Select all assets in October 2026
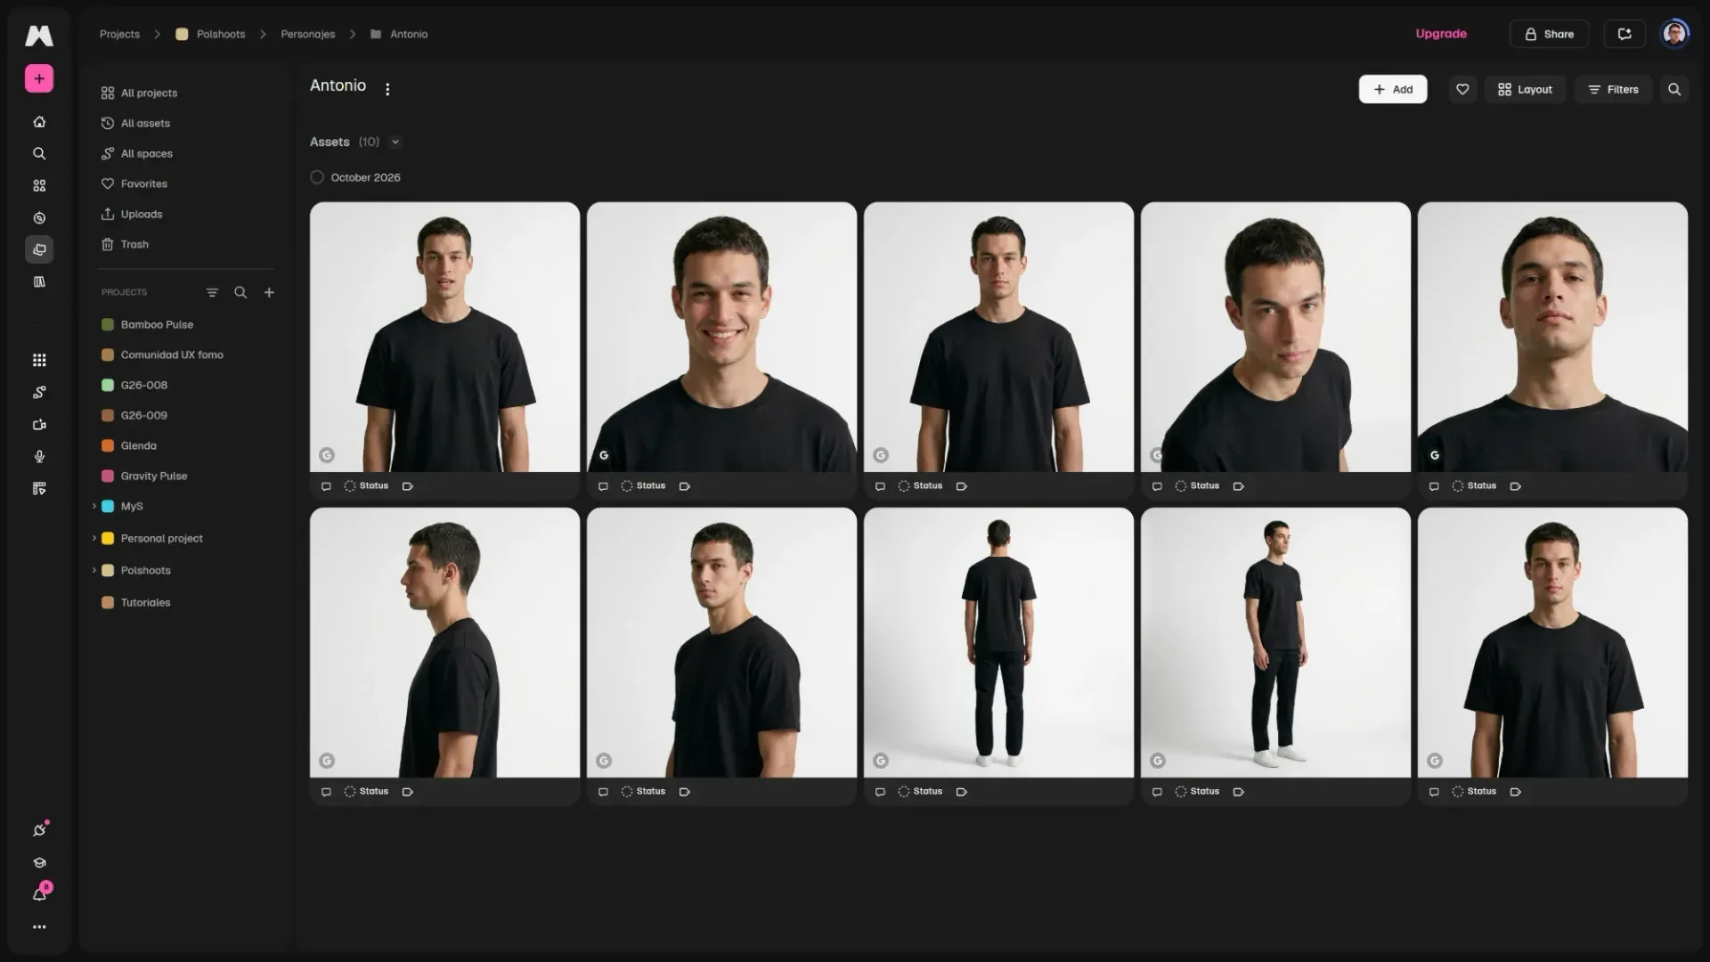 (x=317, y=177)
